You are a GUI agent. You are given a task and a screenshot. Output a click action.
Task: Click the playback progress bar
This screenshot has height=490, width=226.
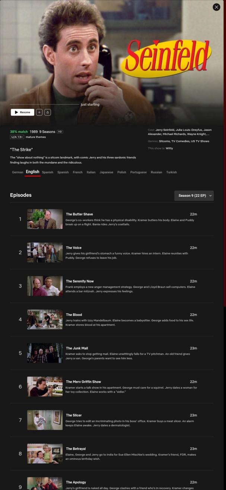pos(45,104)
